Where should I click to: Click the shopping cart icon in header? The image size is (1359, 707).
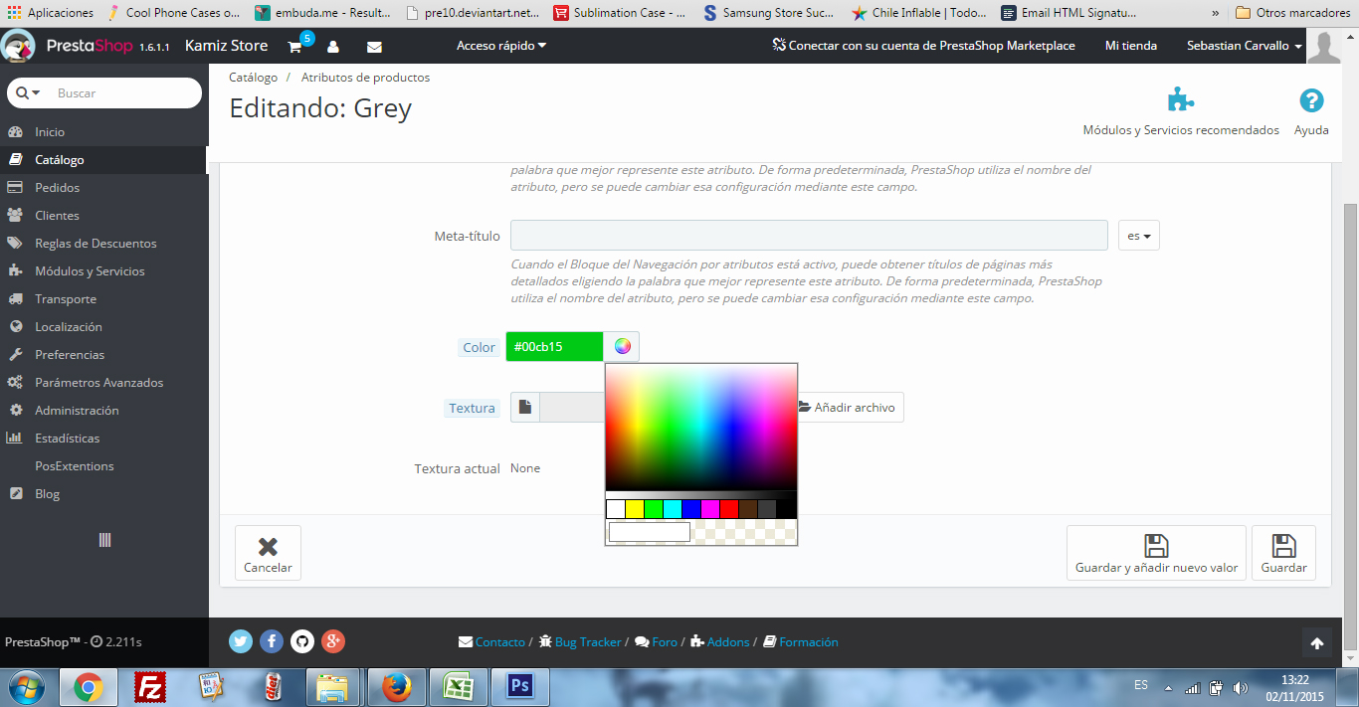[295, 47]
